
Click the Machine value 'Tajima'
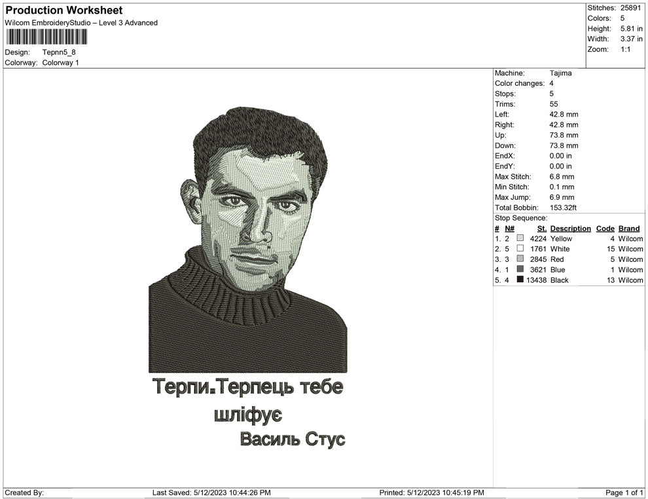click(x=560, y=73)
